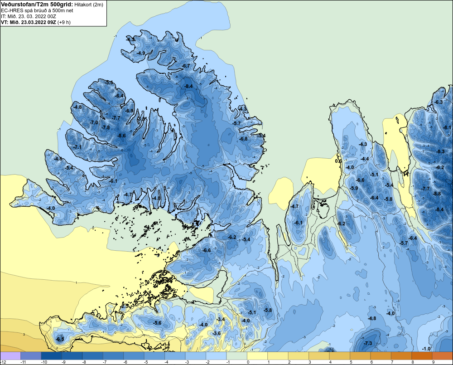Select the dark orange 8 to 9 swatch

pos(422,355)
